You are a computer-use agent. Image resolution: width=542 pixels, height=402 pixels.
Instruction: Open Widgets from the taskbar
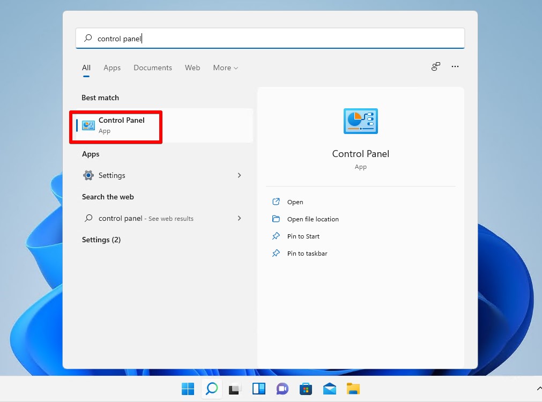tap(259, 389)
